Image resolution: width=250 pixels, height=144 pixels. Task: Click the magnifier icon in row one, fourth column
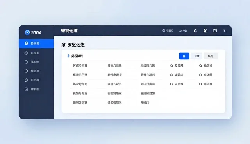click(x=171, y=65)
